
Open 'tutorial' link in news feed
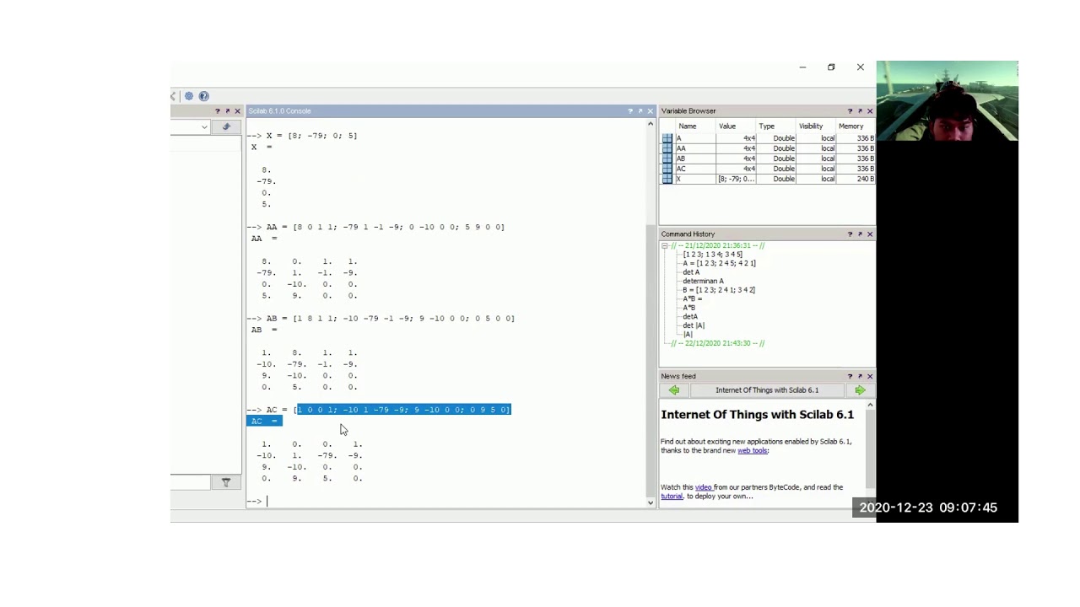tap(672, 497)
